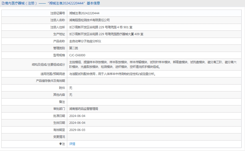Screen dimensions: 245x151
Task: Select the product name 全自动单分子免疫分析仪
Action: pyautogui.click(x=85, y=41)
